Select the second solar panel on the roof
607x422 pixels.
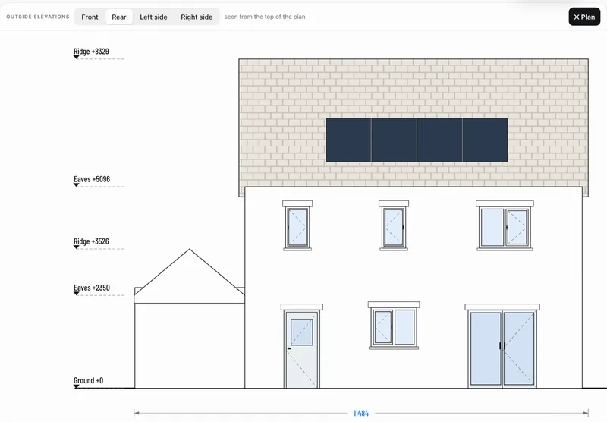tap(394, 140)
